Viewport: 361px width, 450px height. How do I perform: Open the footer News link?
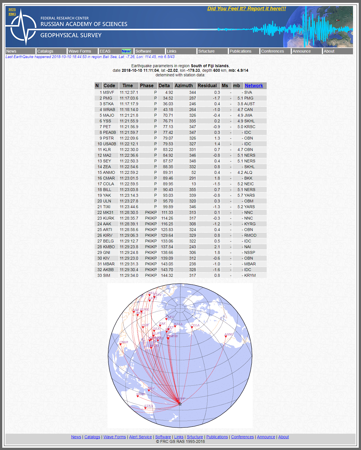(x=76, y=437)
